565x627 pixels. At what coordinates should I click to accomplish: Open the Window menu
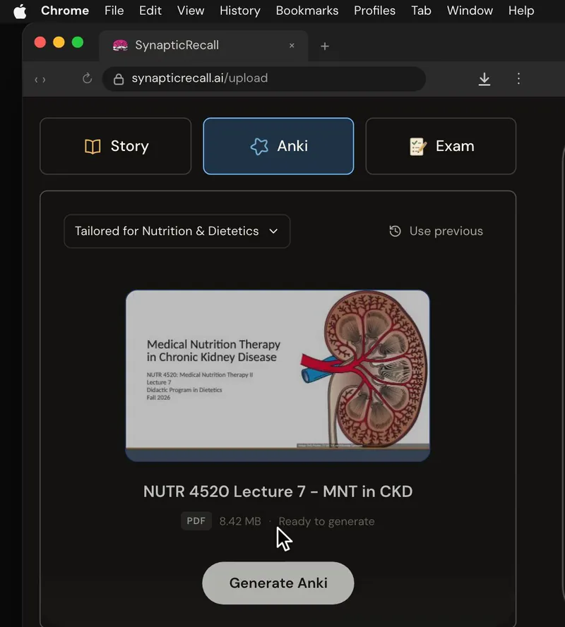[470, 11]
